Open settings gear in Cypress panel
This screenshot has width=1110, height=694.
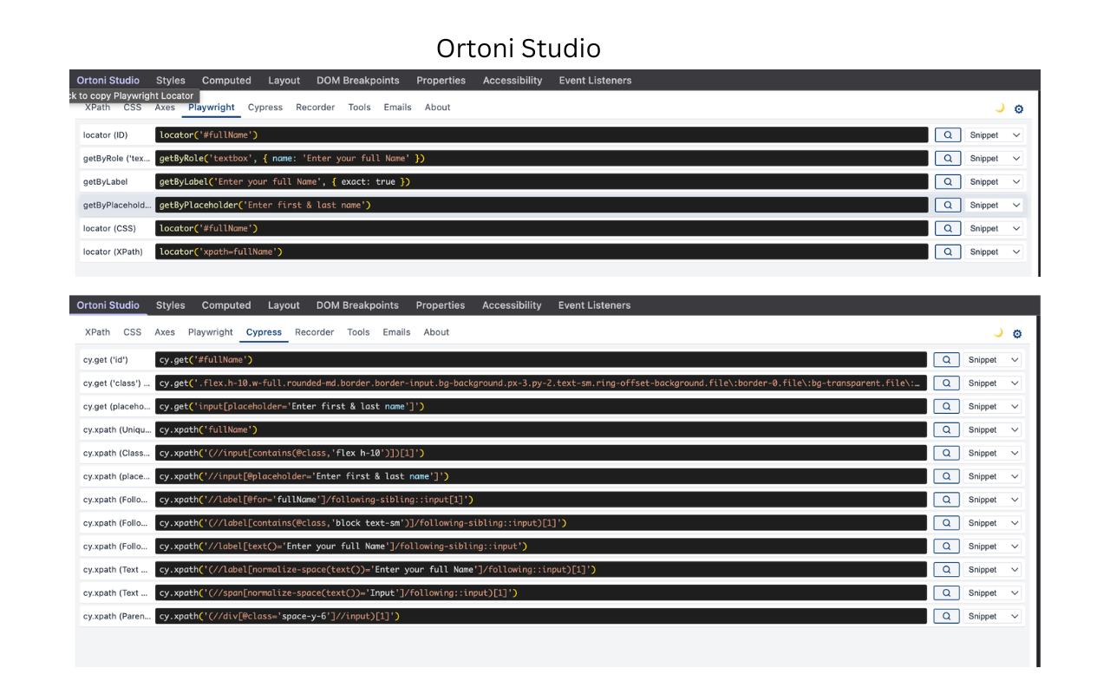(1017, 334)
